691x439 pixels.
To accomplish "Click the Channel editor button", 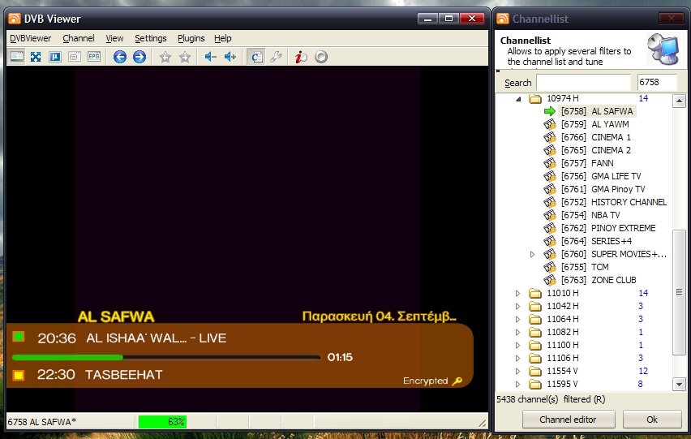I will point(569,420).
